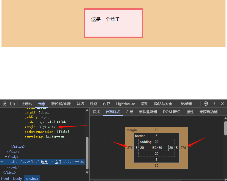
Task: Click the background-color: #ffe8e8 line
Action: click(x=48, y=132)
